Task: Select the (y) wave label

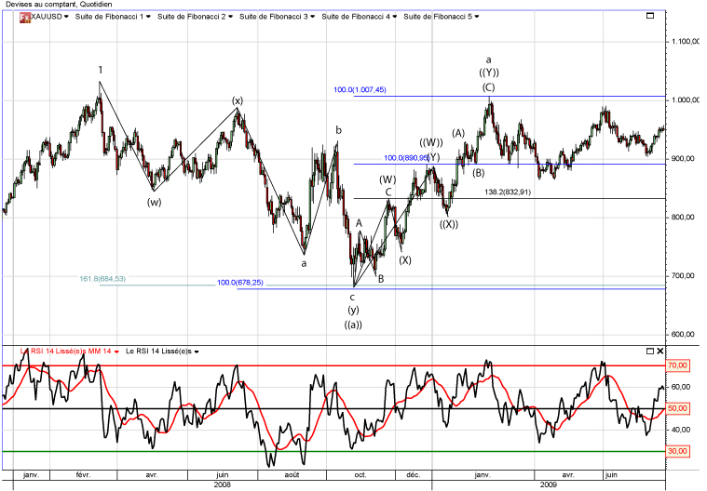Action: 353,310
